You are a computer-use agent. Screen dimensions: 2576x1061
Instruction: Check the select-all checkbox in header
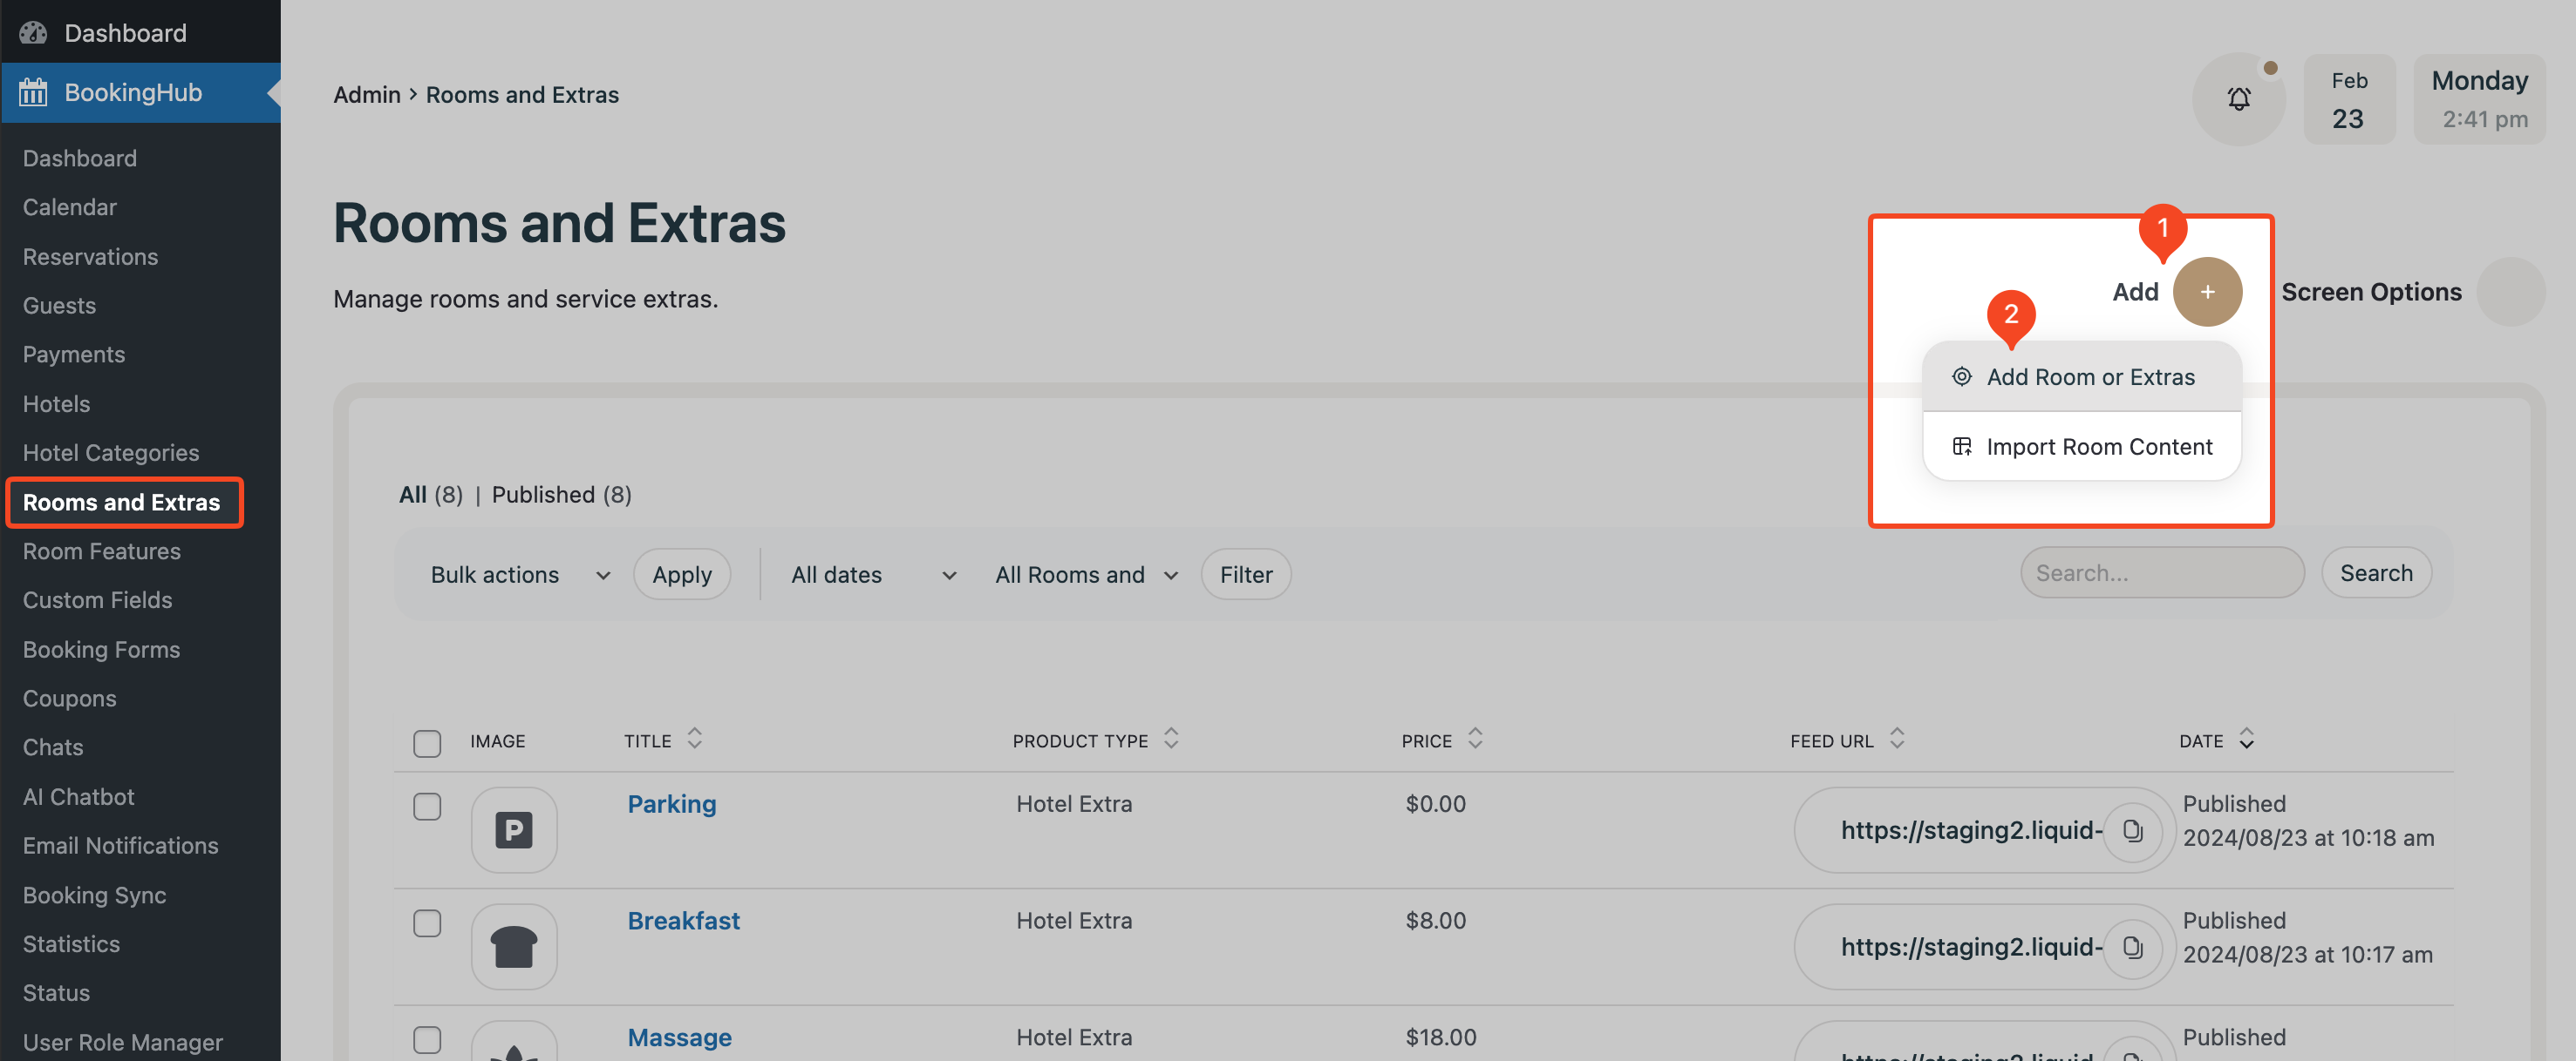[x=427, y=742]
